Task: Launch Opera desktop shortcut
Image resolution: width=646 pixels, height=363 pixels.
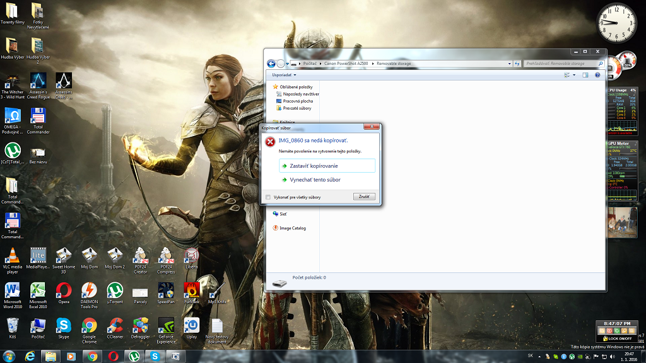Action: pyautogui.click(x=64, y=293)
